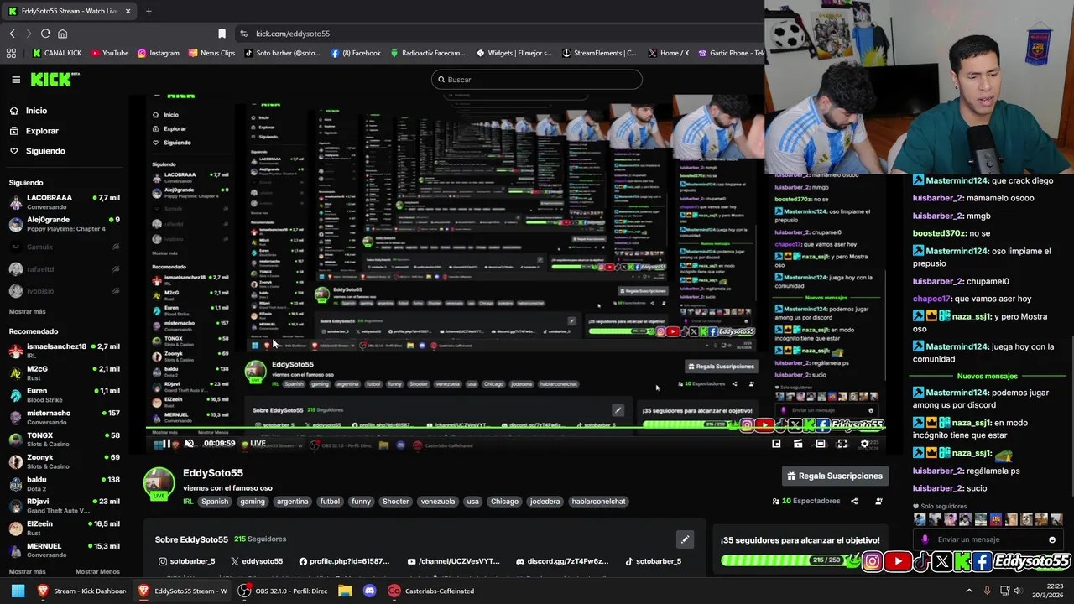1074x604 pixels.
Task: Open the emoji picker in chat
Action: point(1052,539)
